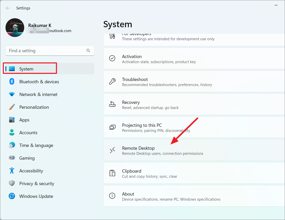This screenshot has width=285, height=220.
Task: Click the Time & language globe clock icon
Action: (x=12, y=145)
